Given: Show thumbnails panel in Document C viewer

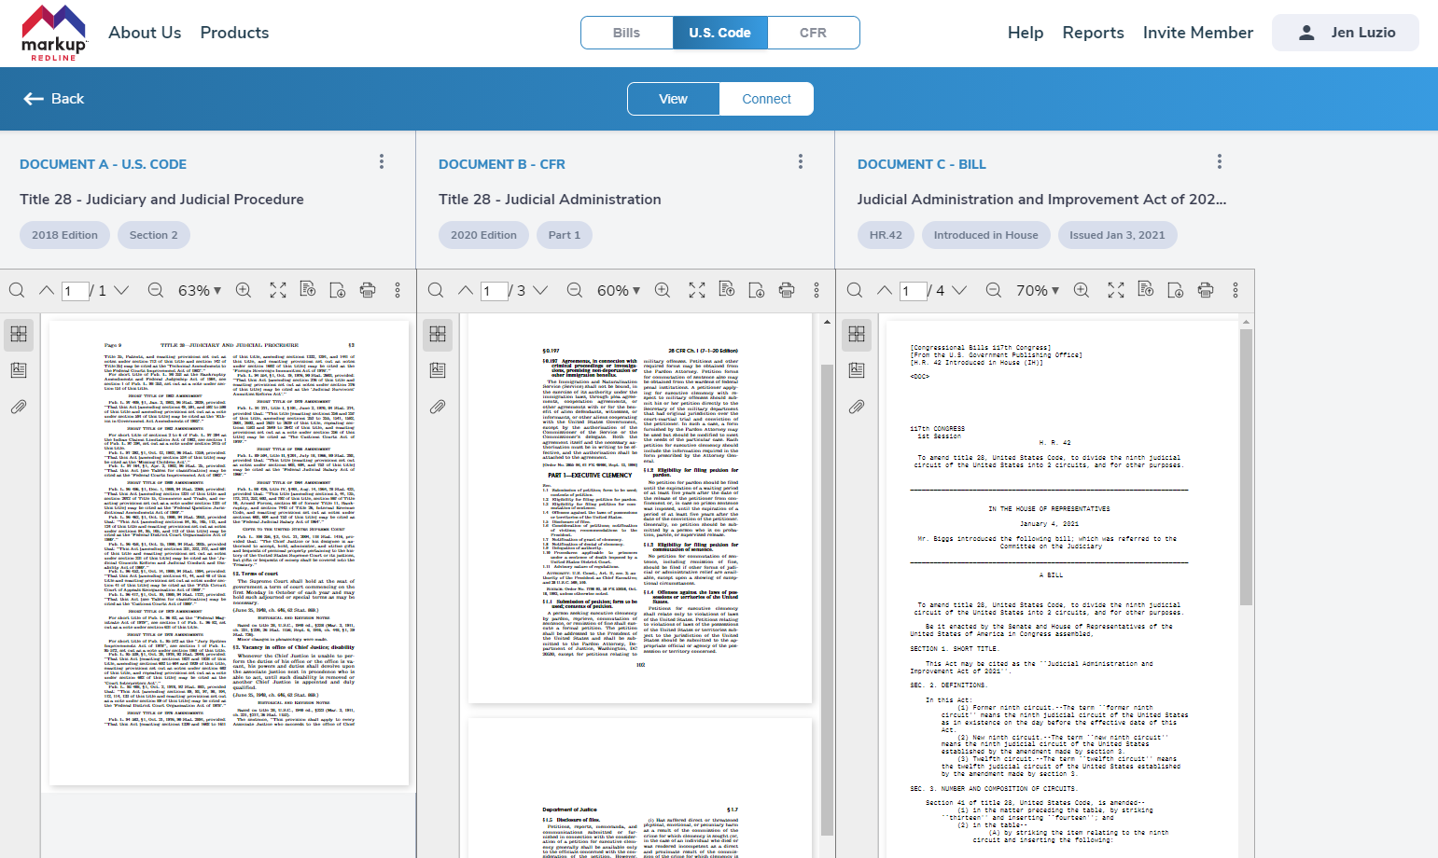Looking at the screenshot, I should [857, 334].
